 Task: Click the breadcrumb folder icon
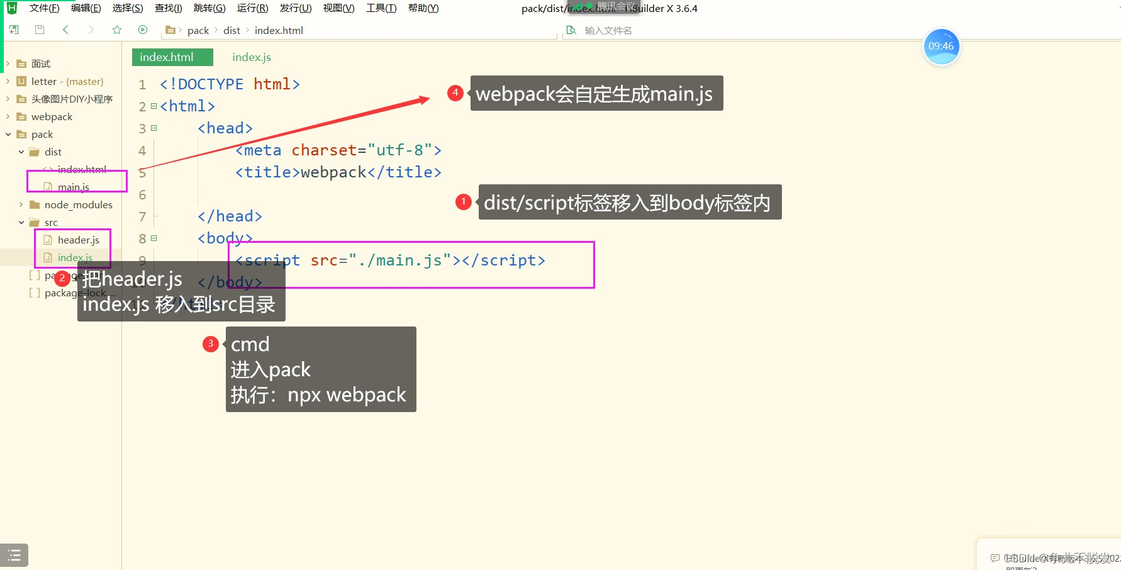pos(170,30)
